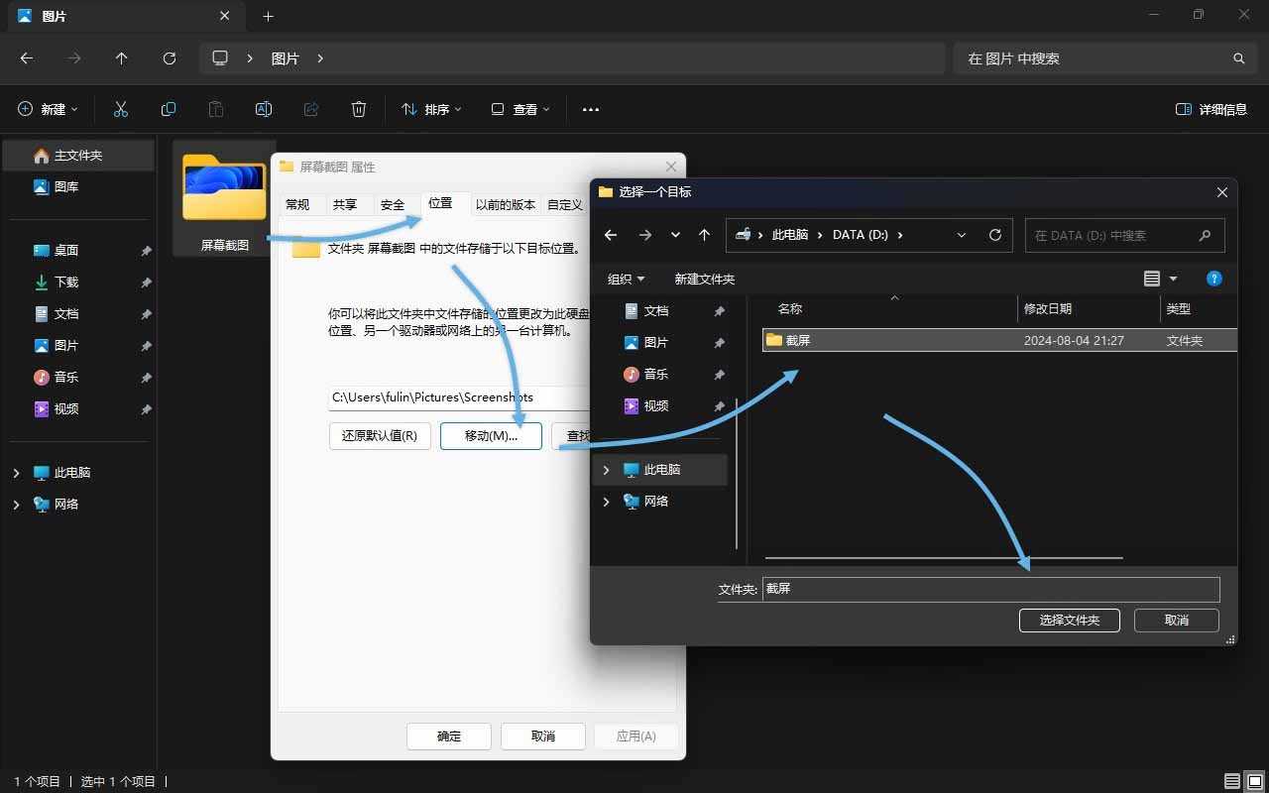Switch to the 以前的版本 tab

(x=505, y=204)
